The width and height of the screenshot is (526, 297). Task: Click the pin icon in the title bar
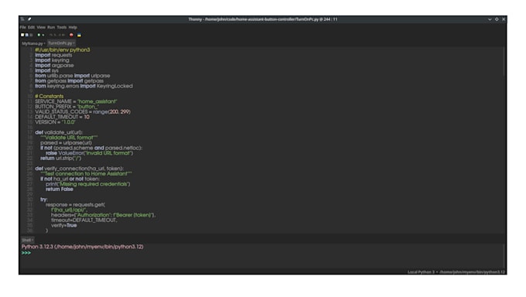29,19
